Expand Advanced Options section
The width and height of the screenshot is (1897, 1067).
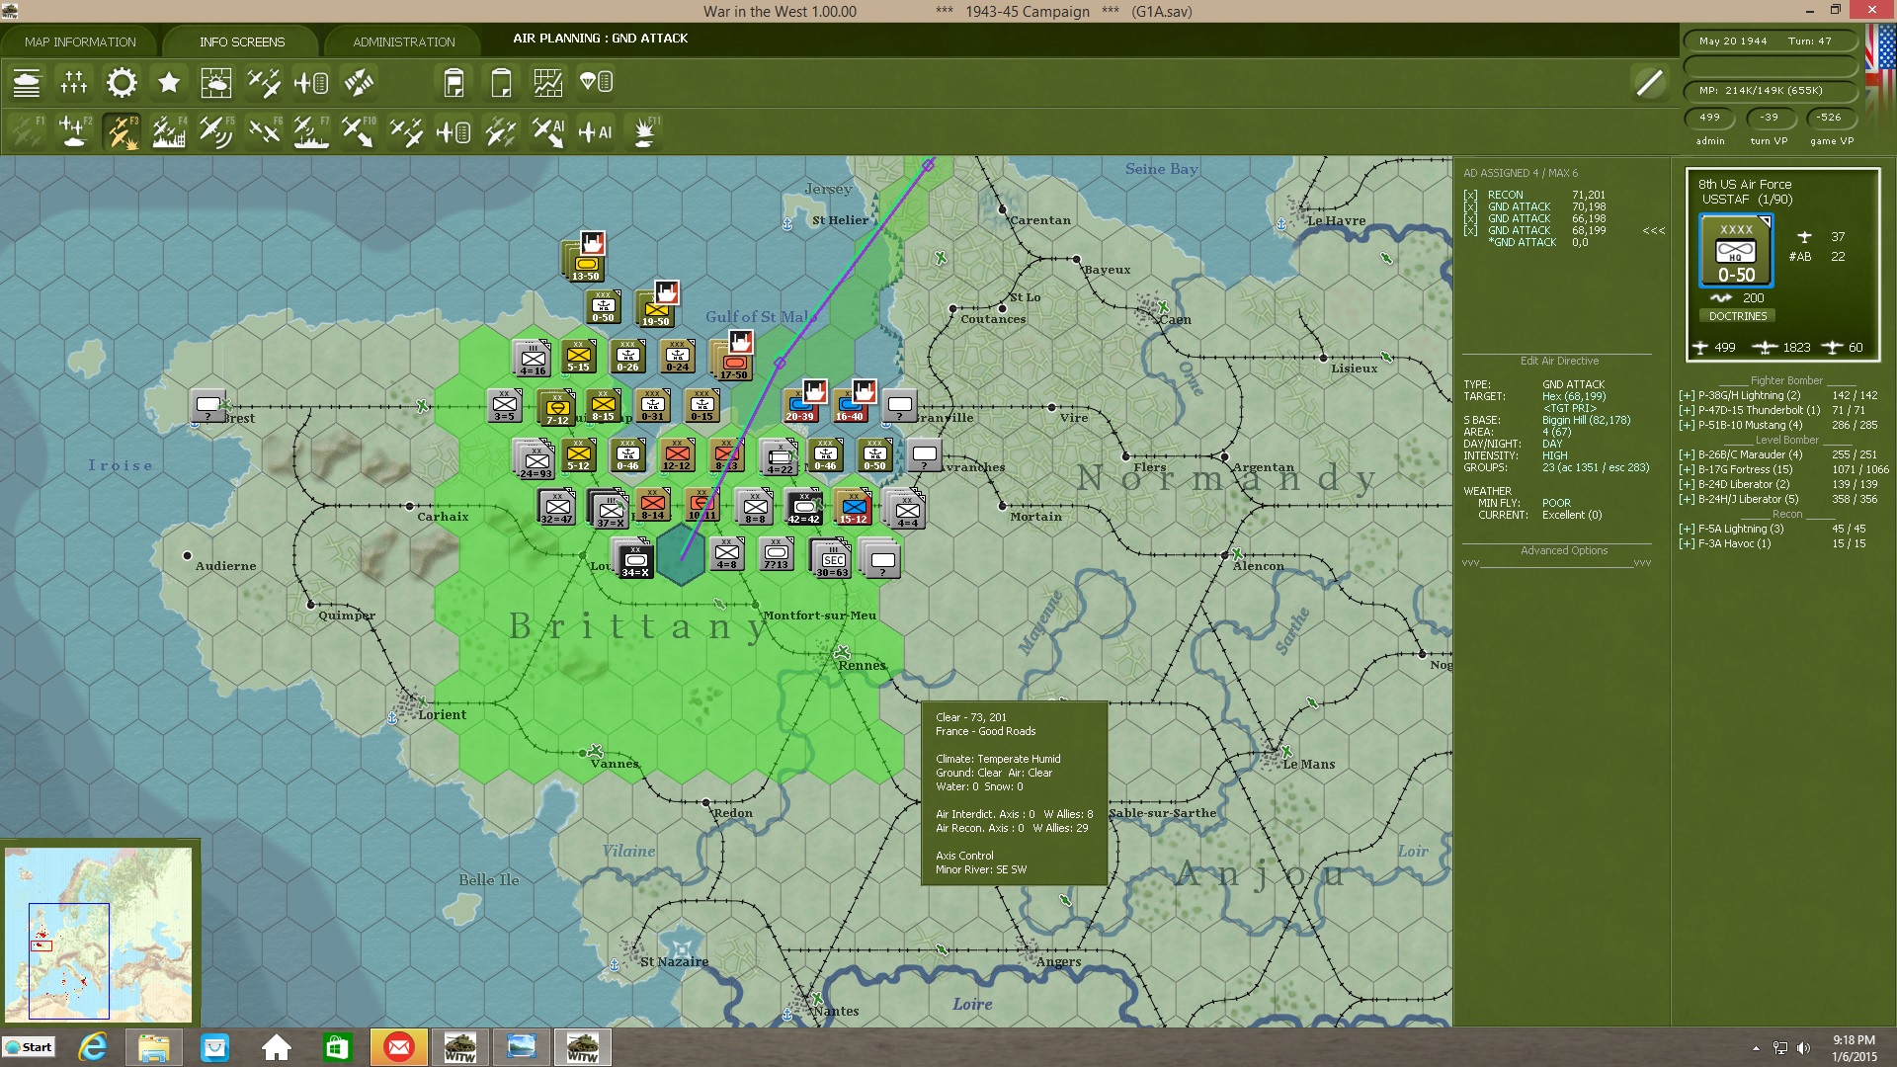click(x=1563, y=551)
